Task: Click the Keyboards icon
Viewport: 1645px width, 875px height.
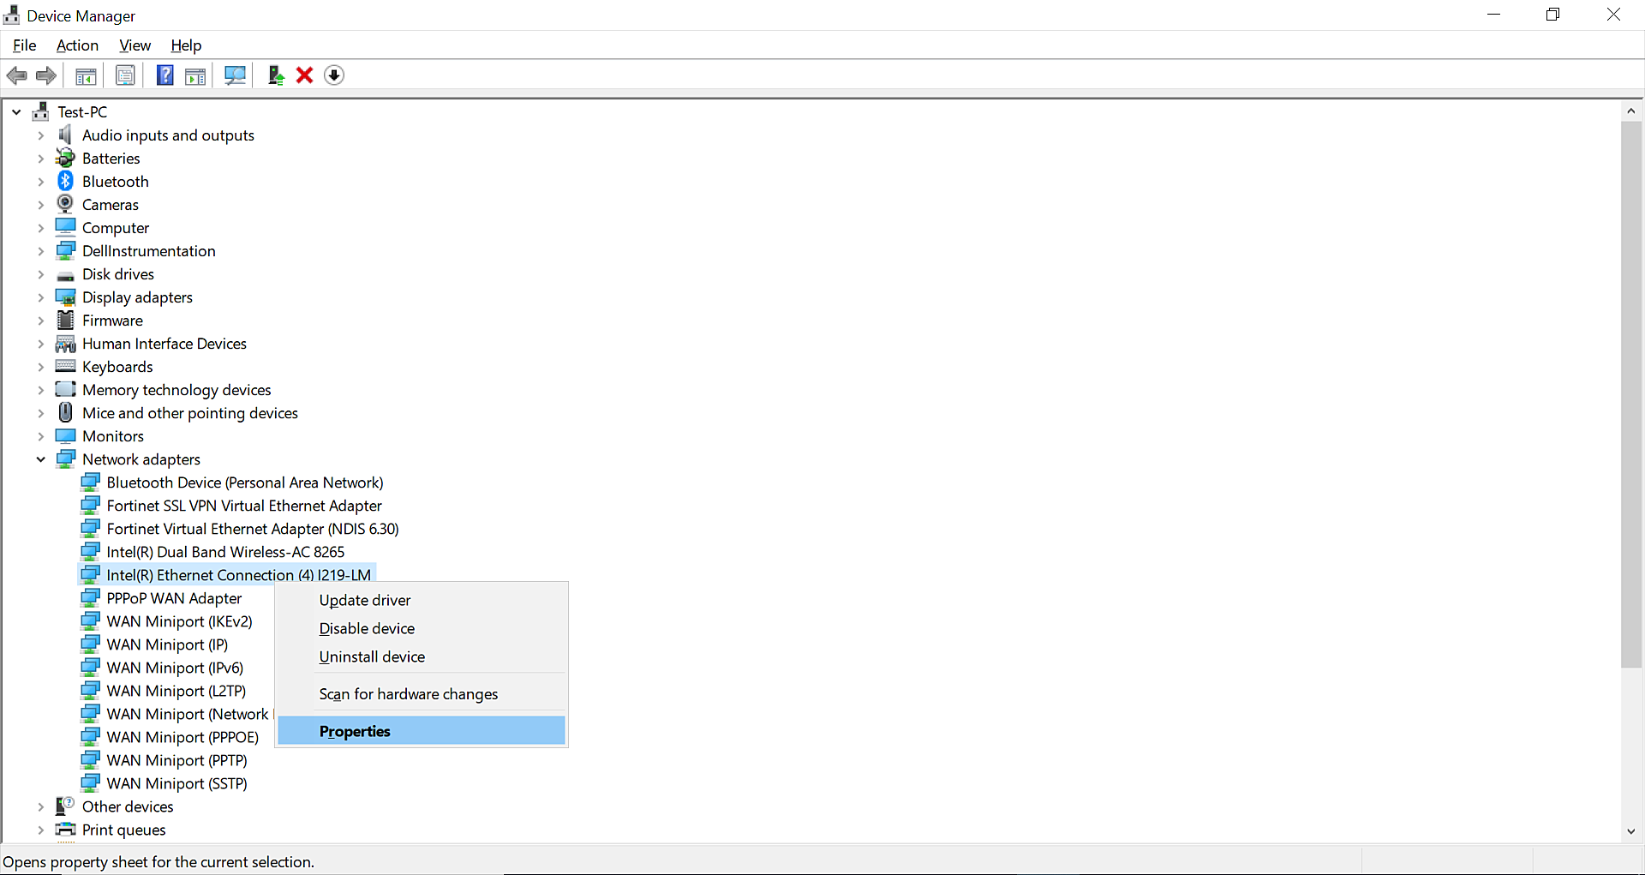Action: [65, 366]
